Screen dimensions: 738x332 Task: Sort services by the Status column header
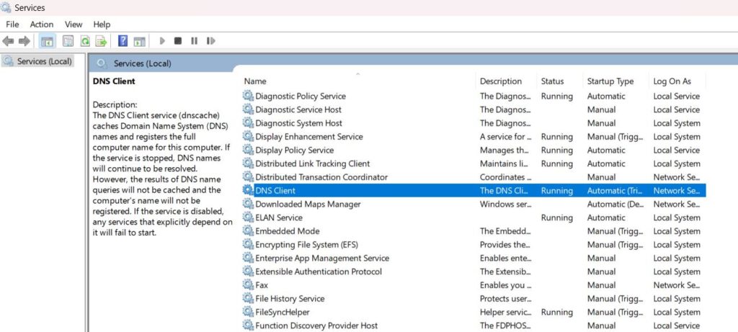point(552,81)
